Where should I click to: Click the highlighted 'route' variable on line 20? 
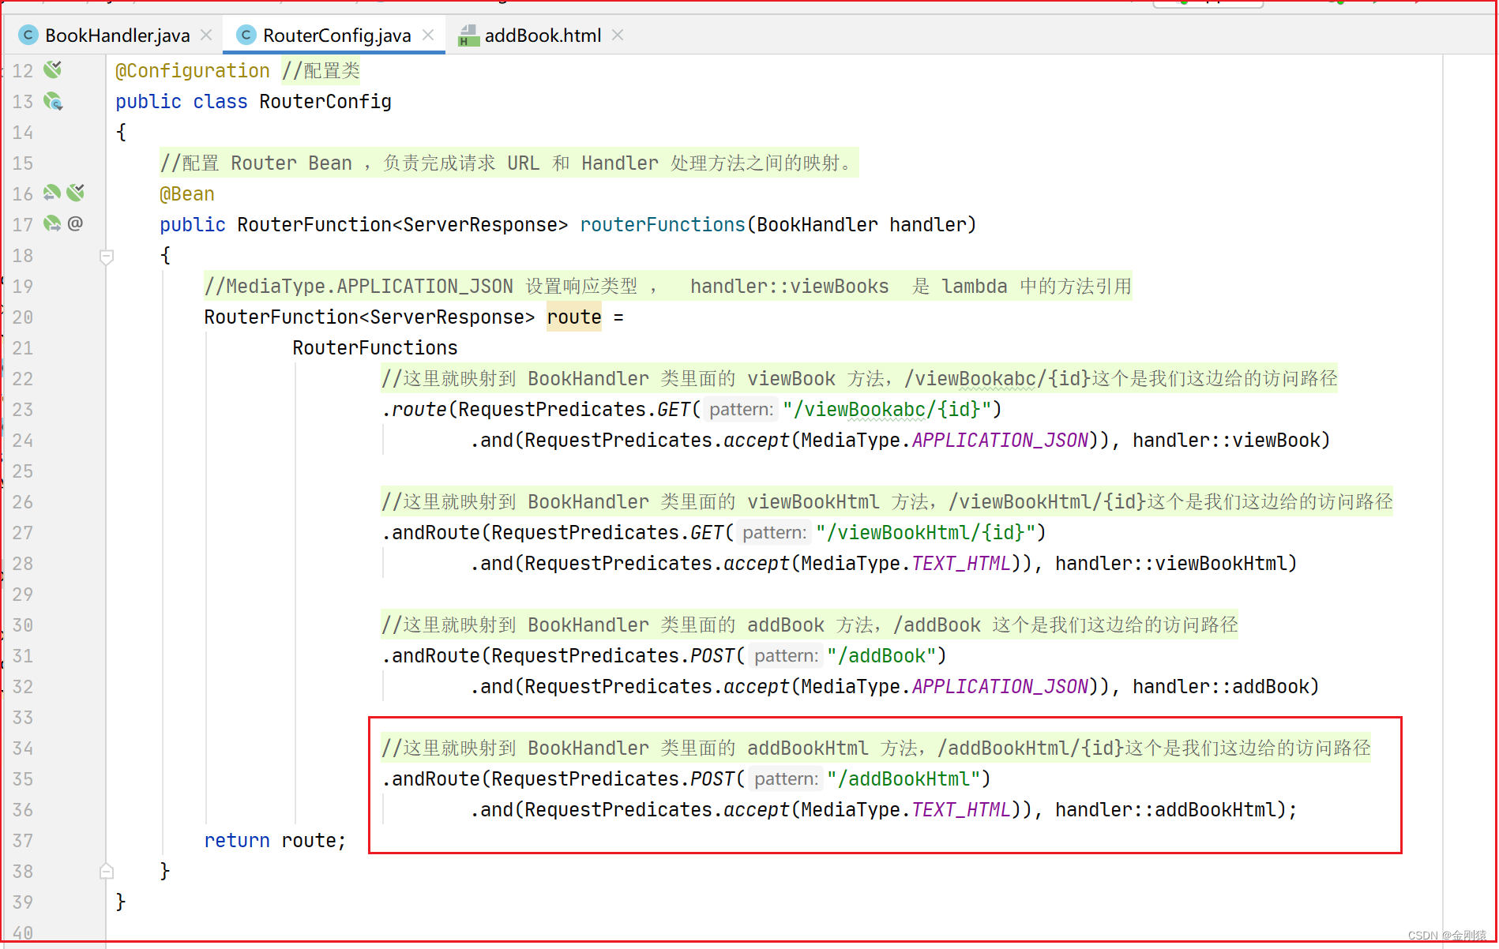coord(574,317)
